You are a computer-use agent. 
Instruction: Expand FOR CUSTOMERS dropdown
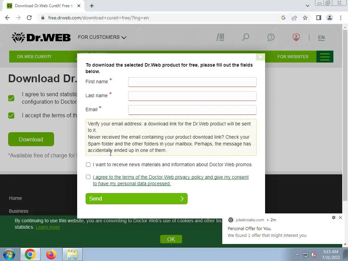[x=102, y=37]
